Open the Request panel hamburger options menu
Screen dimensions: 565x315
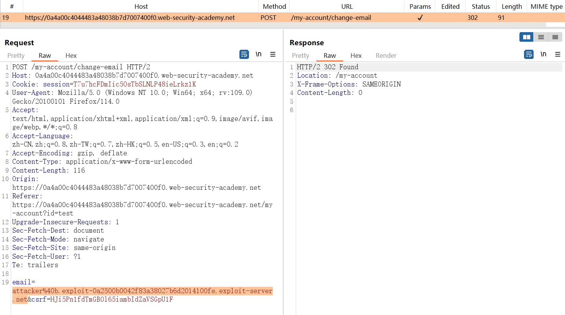[273, 54]
